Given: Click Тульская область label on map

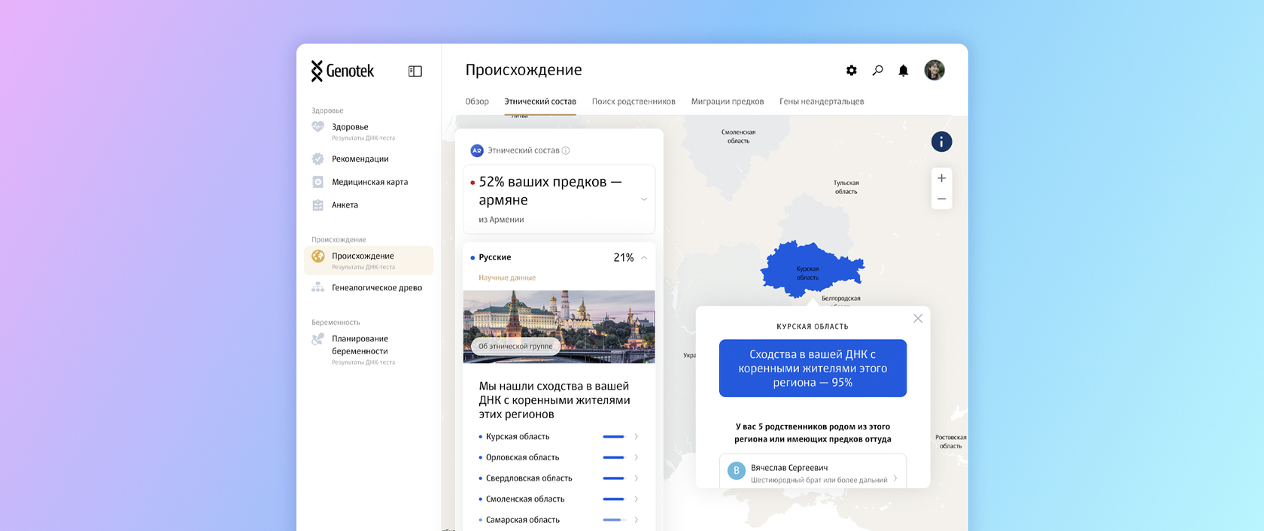Looking at the screenshot, I should (846, 187).
